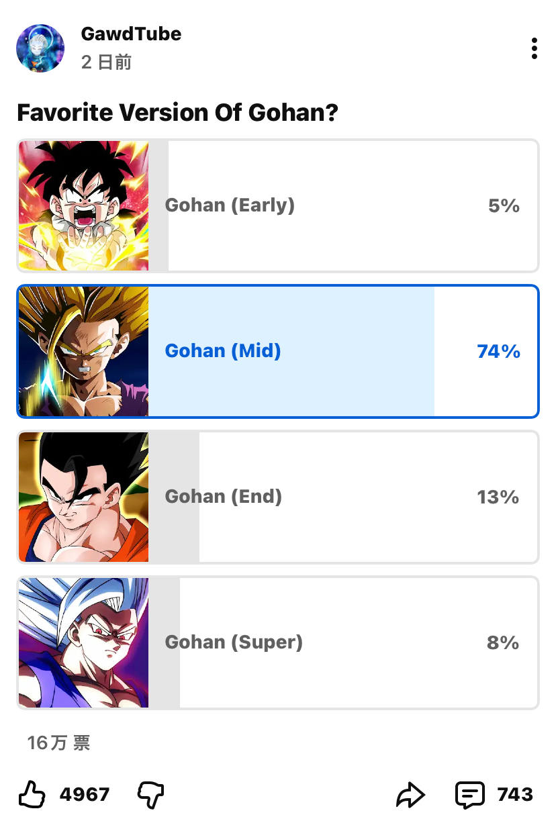
Task: View the Super Saiyan Gohan thumbnail
Action: 83,351
